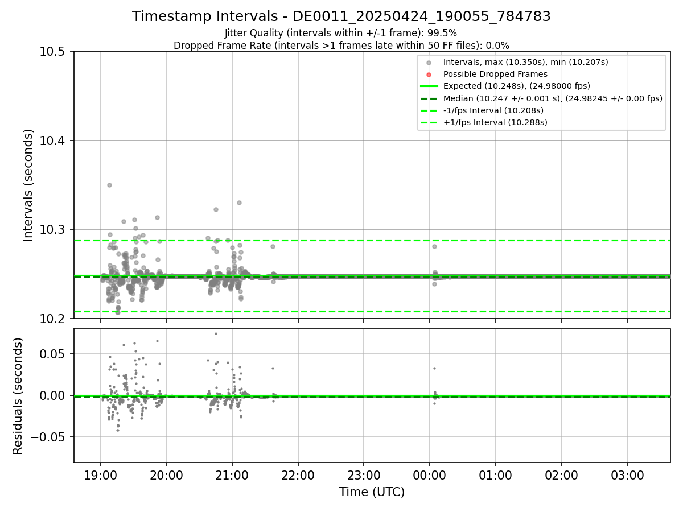The height and width of the screenshot is (512, 683).
Task: Click the 22:00 time tick label
Action: click(298, 476)
